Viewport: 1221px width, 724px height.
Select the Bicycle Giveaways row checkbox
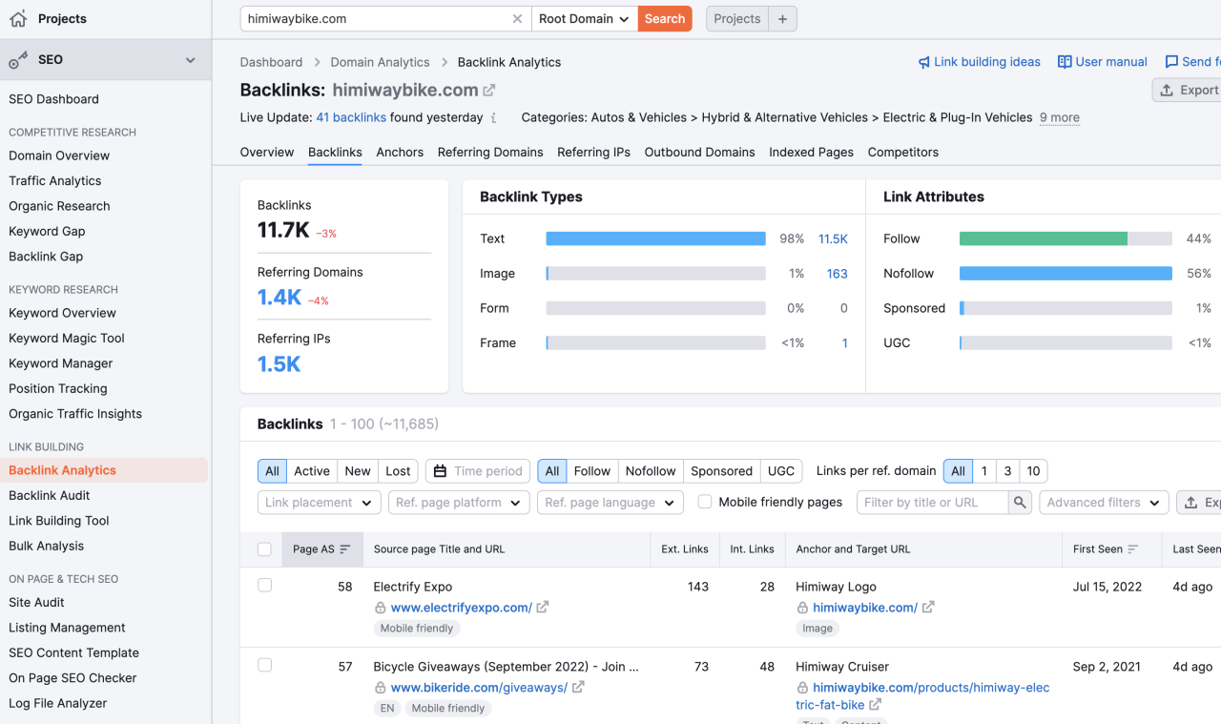264,665
